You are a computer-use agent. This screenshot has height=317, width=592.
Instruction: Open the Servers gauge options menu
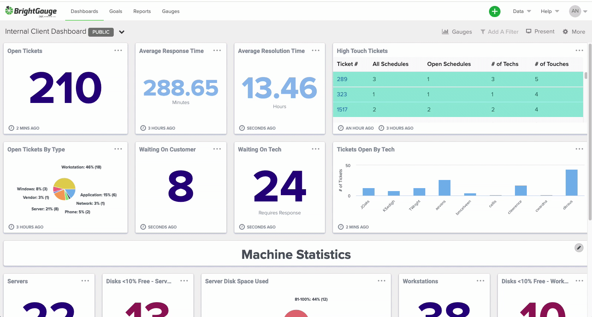click(85, 281)
